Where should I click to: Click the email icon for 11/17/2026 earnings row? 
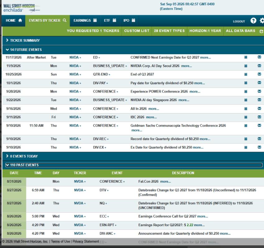[x=259, y=57]
